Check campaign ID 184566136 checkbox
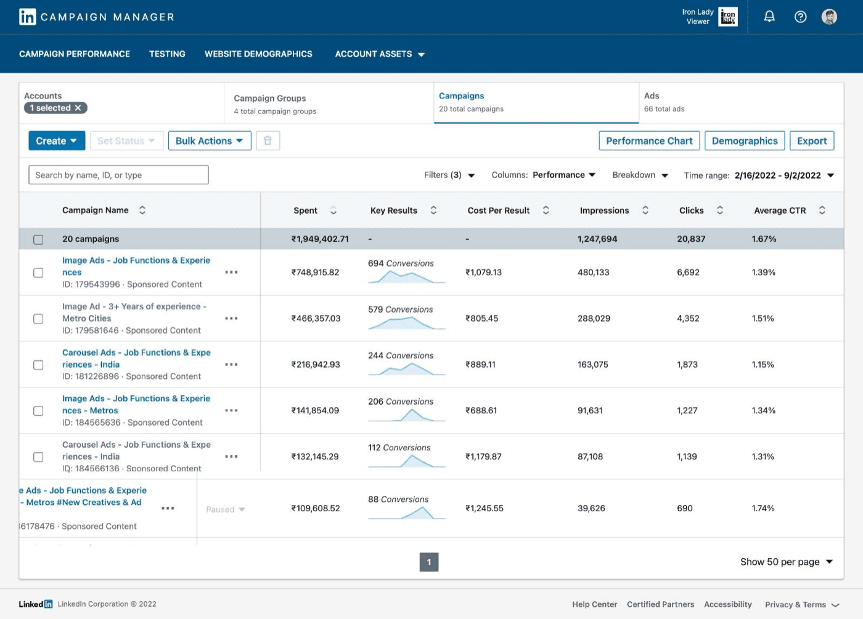863x619 pixels. click(38, 457)
